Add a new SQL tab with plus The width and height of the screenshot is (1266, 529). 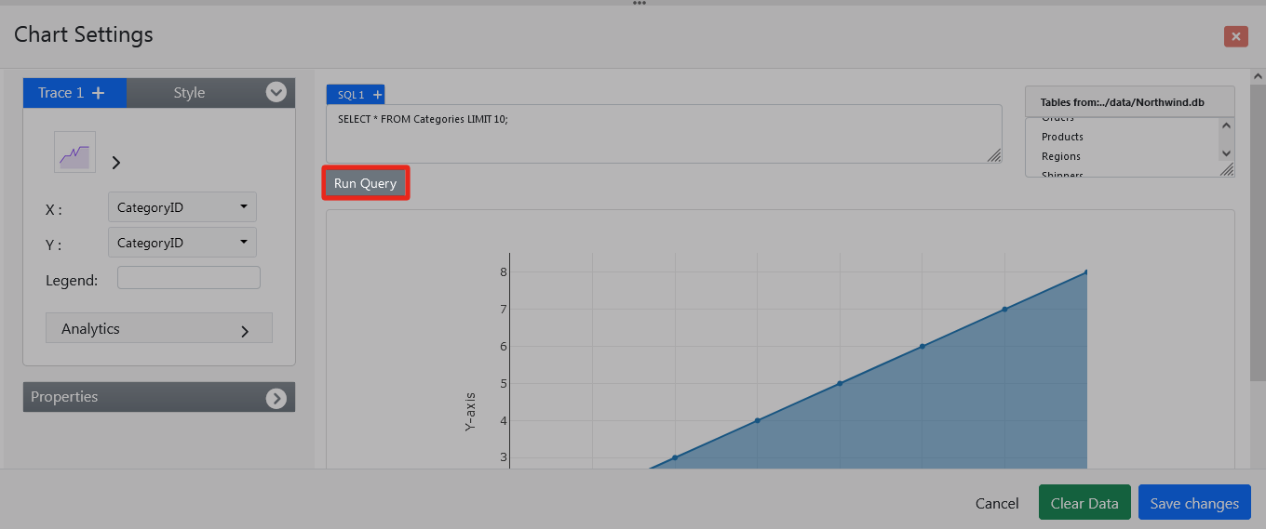(x=377, y=95)
